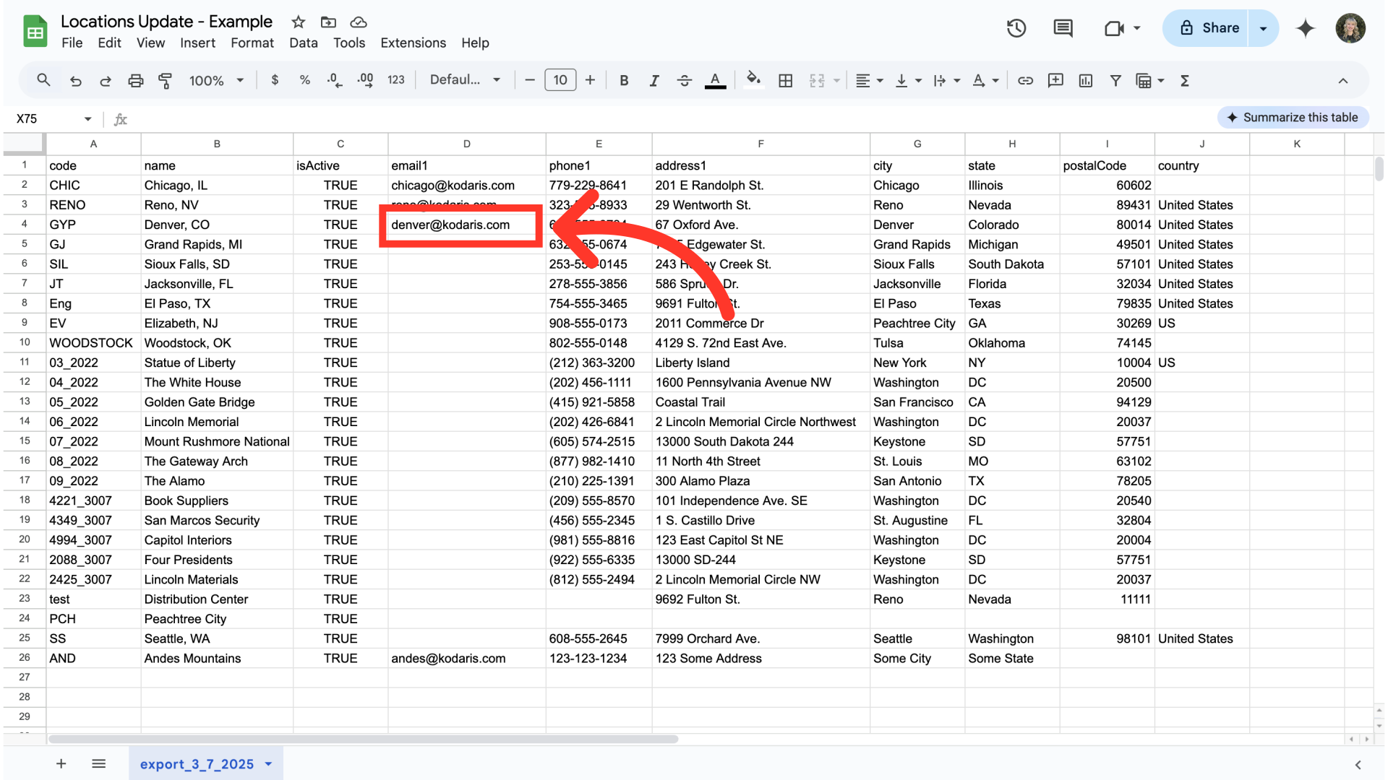Expand the zoom 100% dropdown
This screenshot has height=780, width=1388.
point(216,81)
